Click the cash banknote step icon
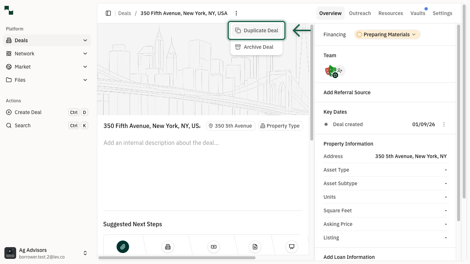Viewport: 470px width, 264px height. click(x=213, y=247)
